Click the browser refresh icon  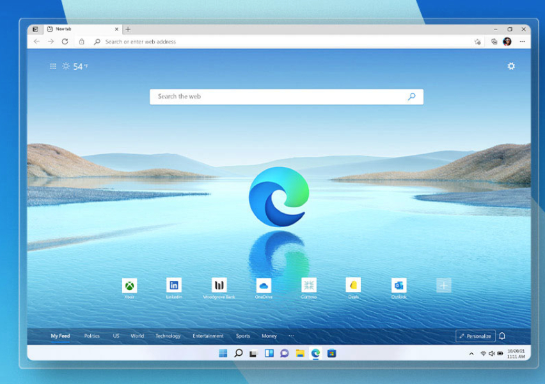tap(64, 42)
